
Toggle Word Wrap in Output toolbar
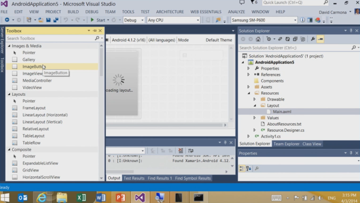pyautogui.click(x=191, y=151)
